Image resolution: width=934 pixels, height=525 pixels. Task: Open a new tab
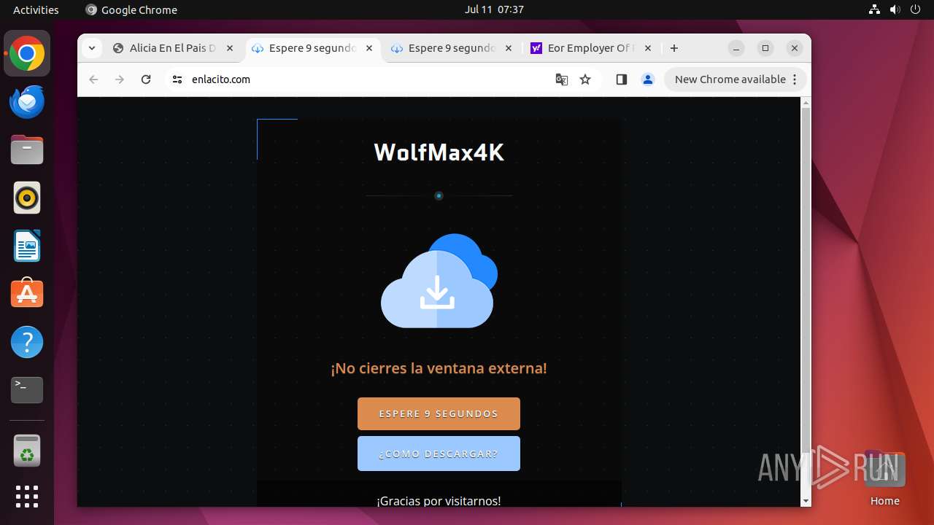tap(674, 48)
